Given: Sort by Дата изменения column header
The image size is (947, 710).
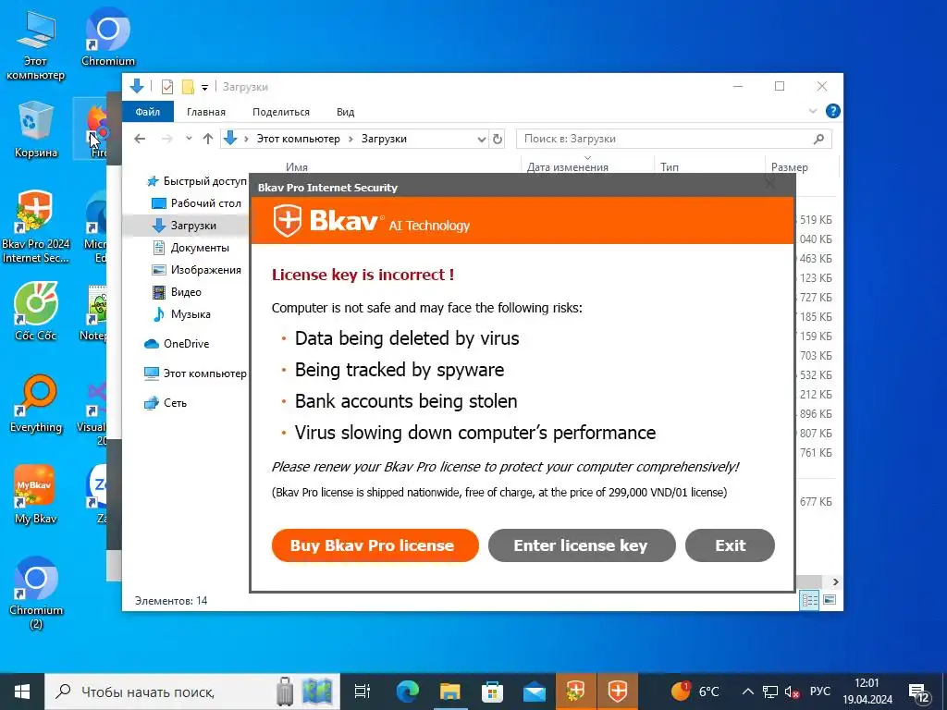Looking at the screenshot, I should pyautogui.click(x=567, y=167).
